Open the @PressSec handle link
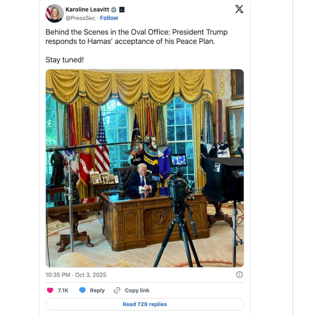315x315 pixels. click(80, 18)
